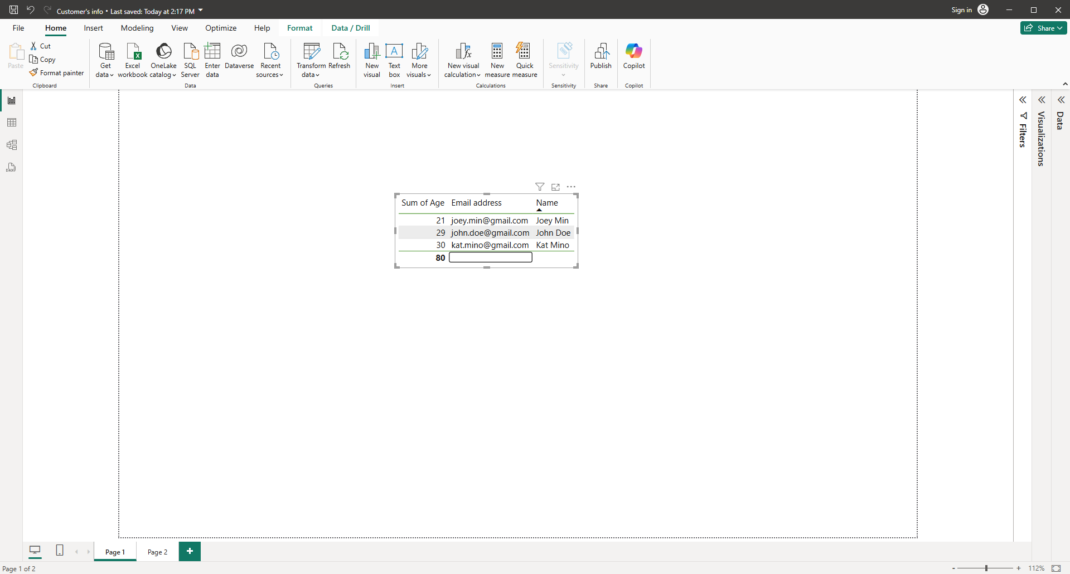Expand the Visualizations pane
Image resolution: width=1070 pixels, height=574 pixels.
(x=1042, y=100)
